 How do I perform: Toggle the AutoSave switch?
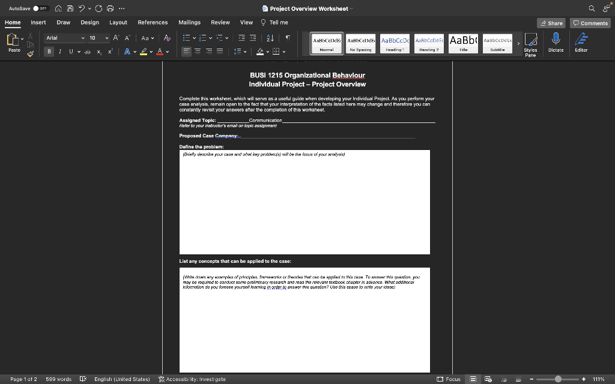coord(40,8)
